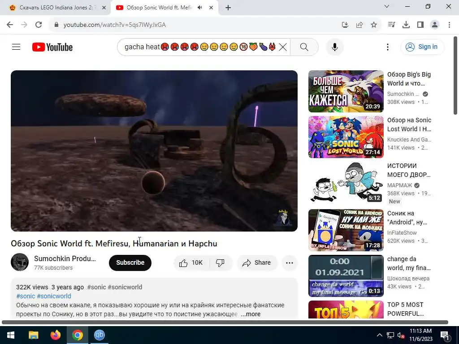Install app icon in address bar

tap(345, 25)
